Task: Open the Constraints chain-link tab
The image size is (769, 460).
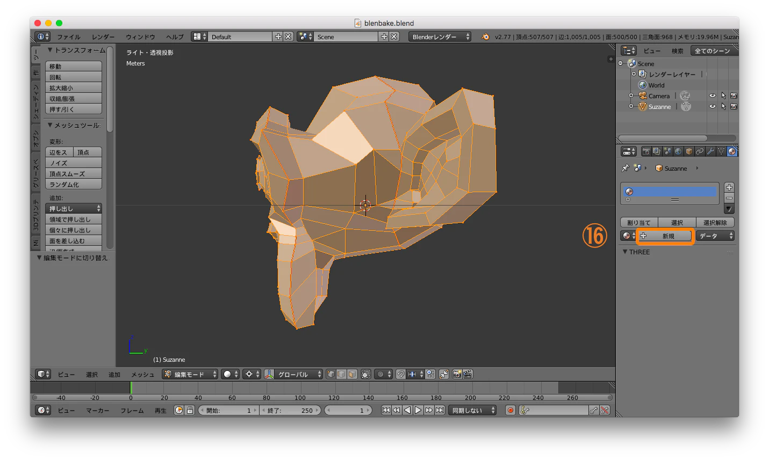Action: click(x=700, y=152)
